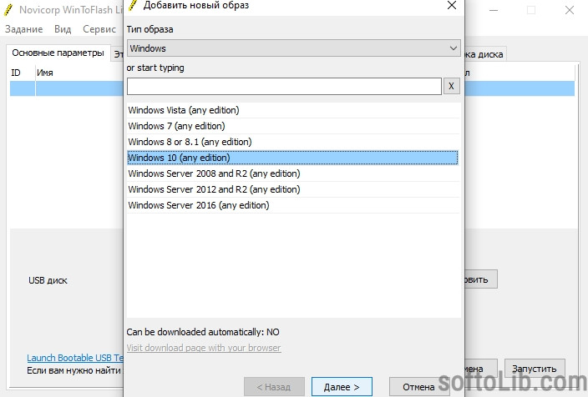Image resolution: width=588 pixels, height=397 pixels.
Task: Clear the search with the X button
Action: 452,86
